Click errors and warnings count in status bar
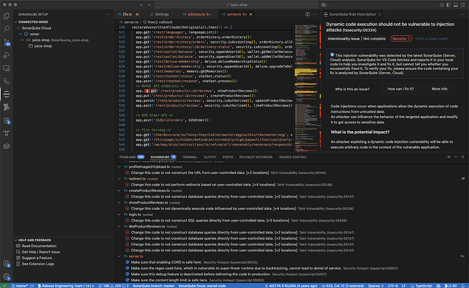Screen dimensions: 469x288 tap(114, 285)
